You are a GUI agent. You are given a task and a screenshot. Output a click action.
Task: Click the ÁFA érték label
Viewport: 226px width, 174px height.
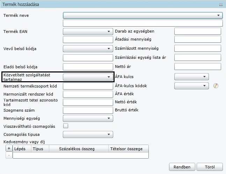[124, 94]
